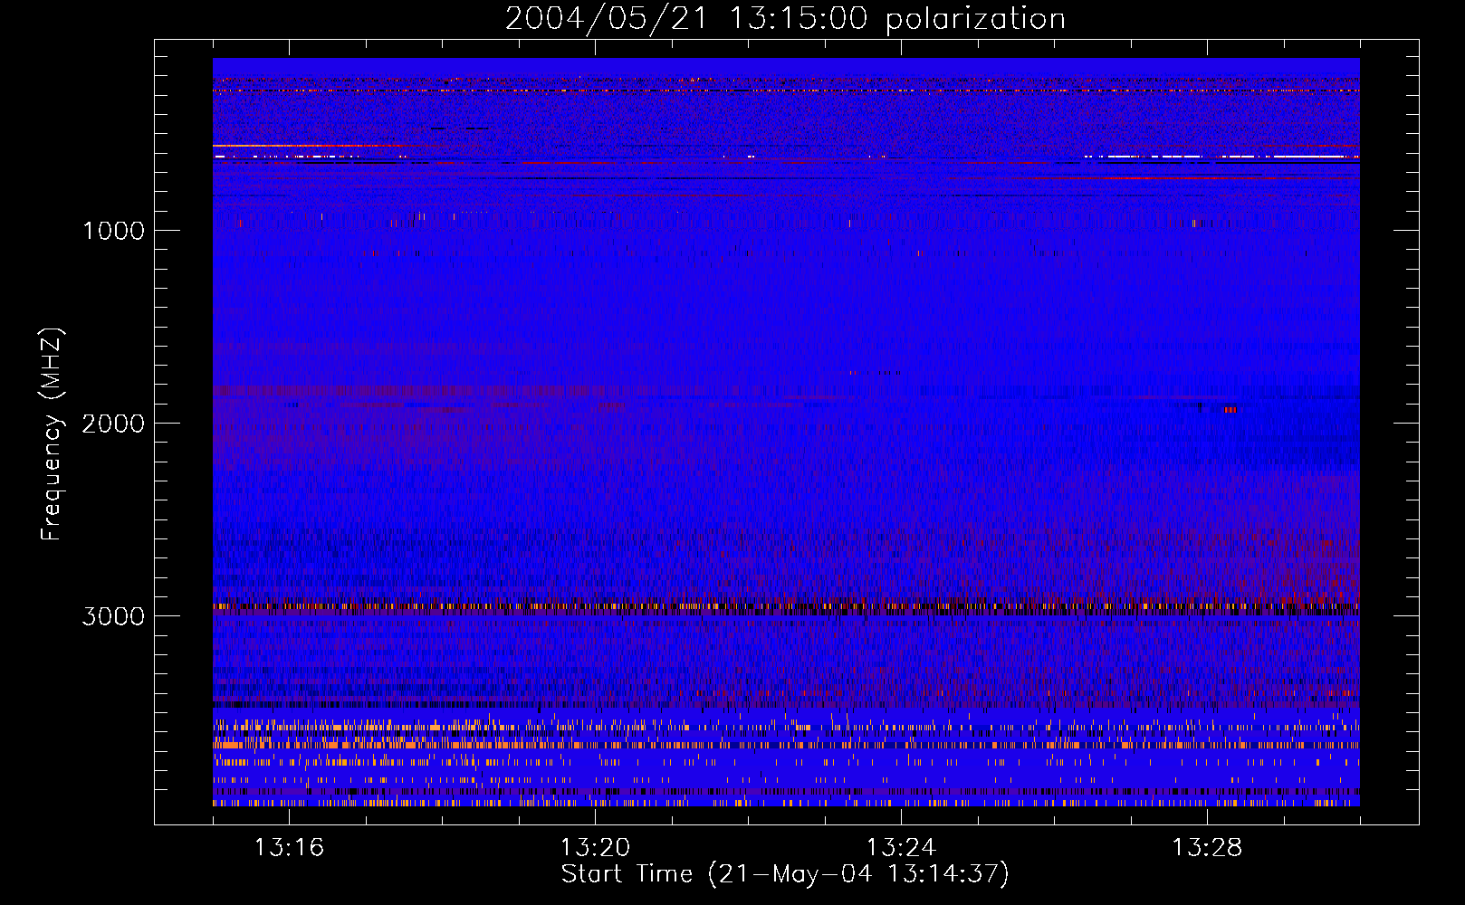The width and height of the screenshot is (1465, 905).
Task: Click the 'Frequency (MHZ)' axis label
Action: point(52,434)
